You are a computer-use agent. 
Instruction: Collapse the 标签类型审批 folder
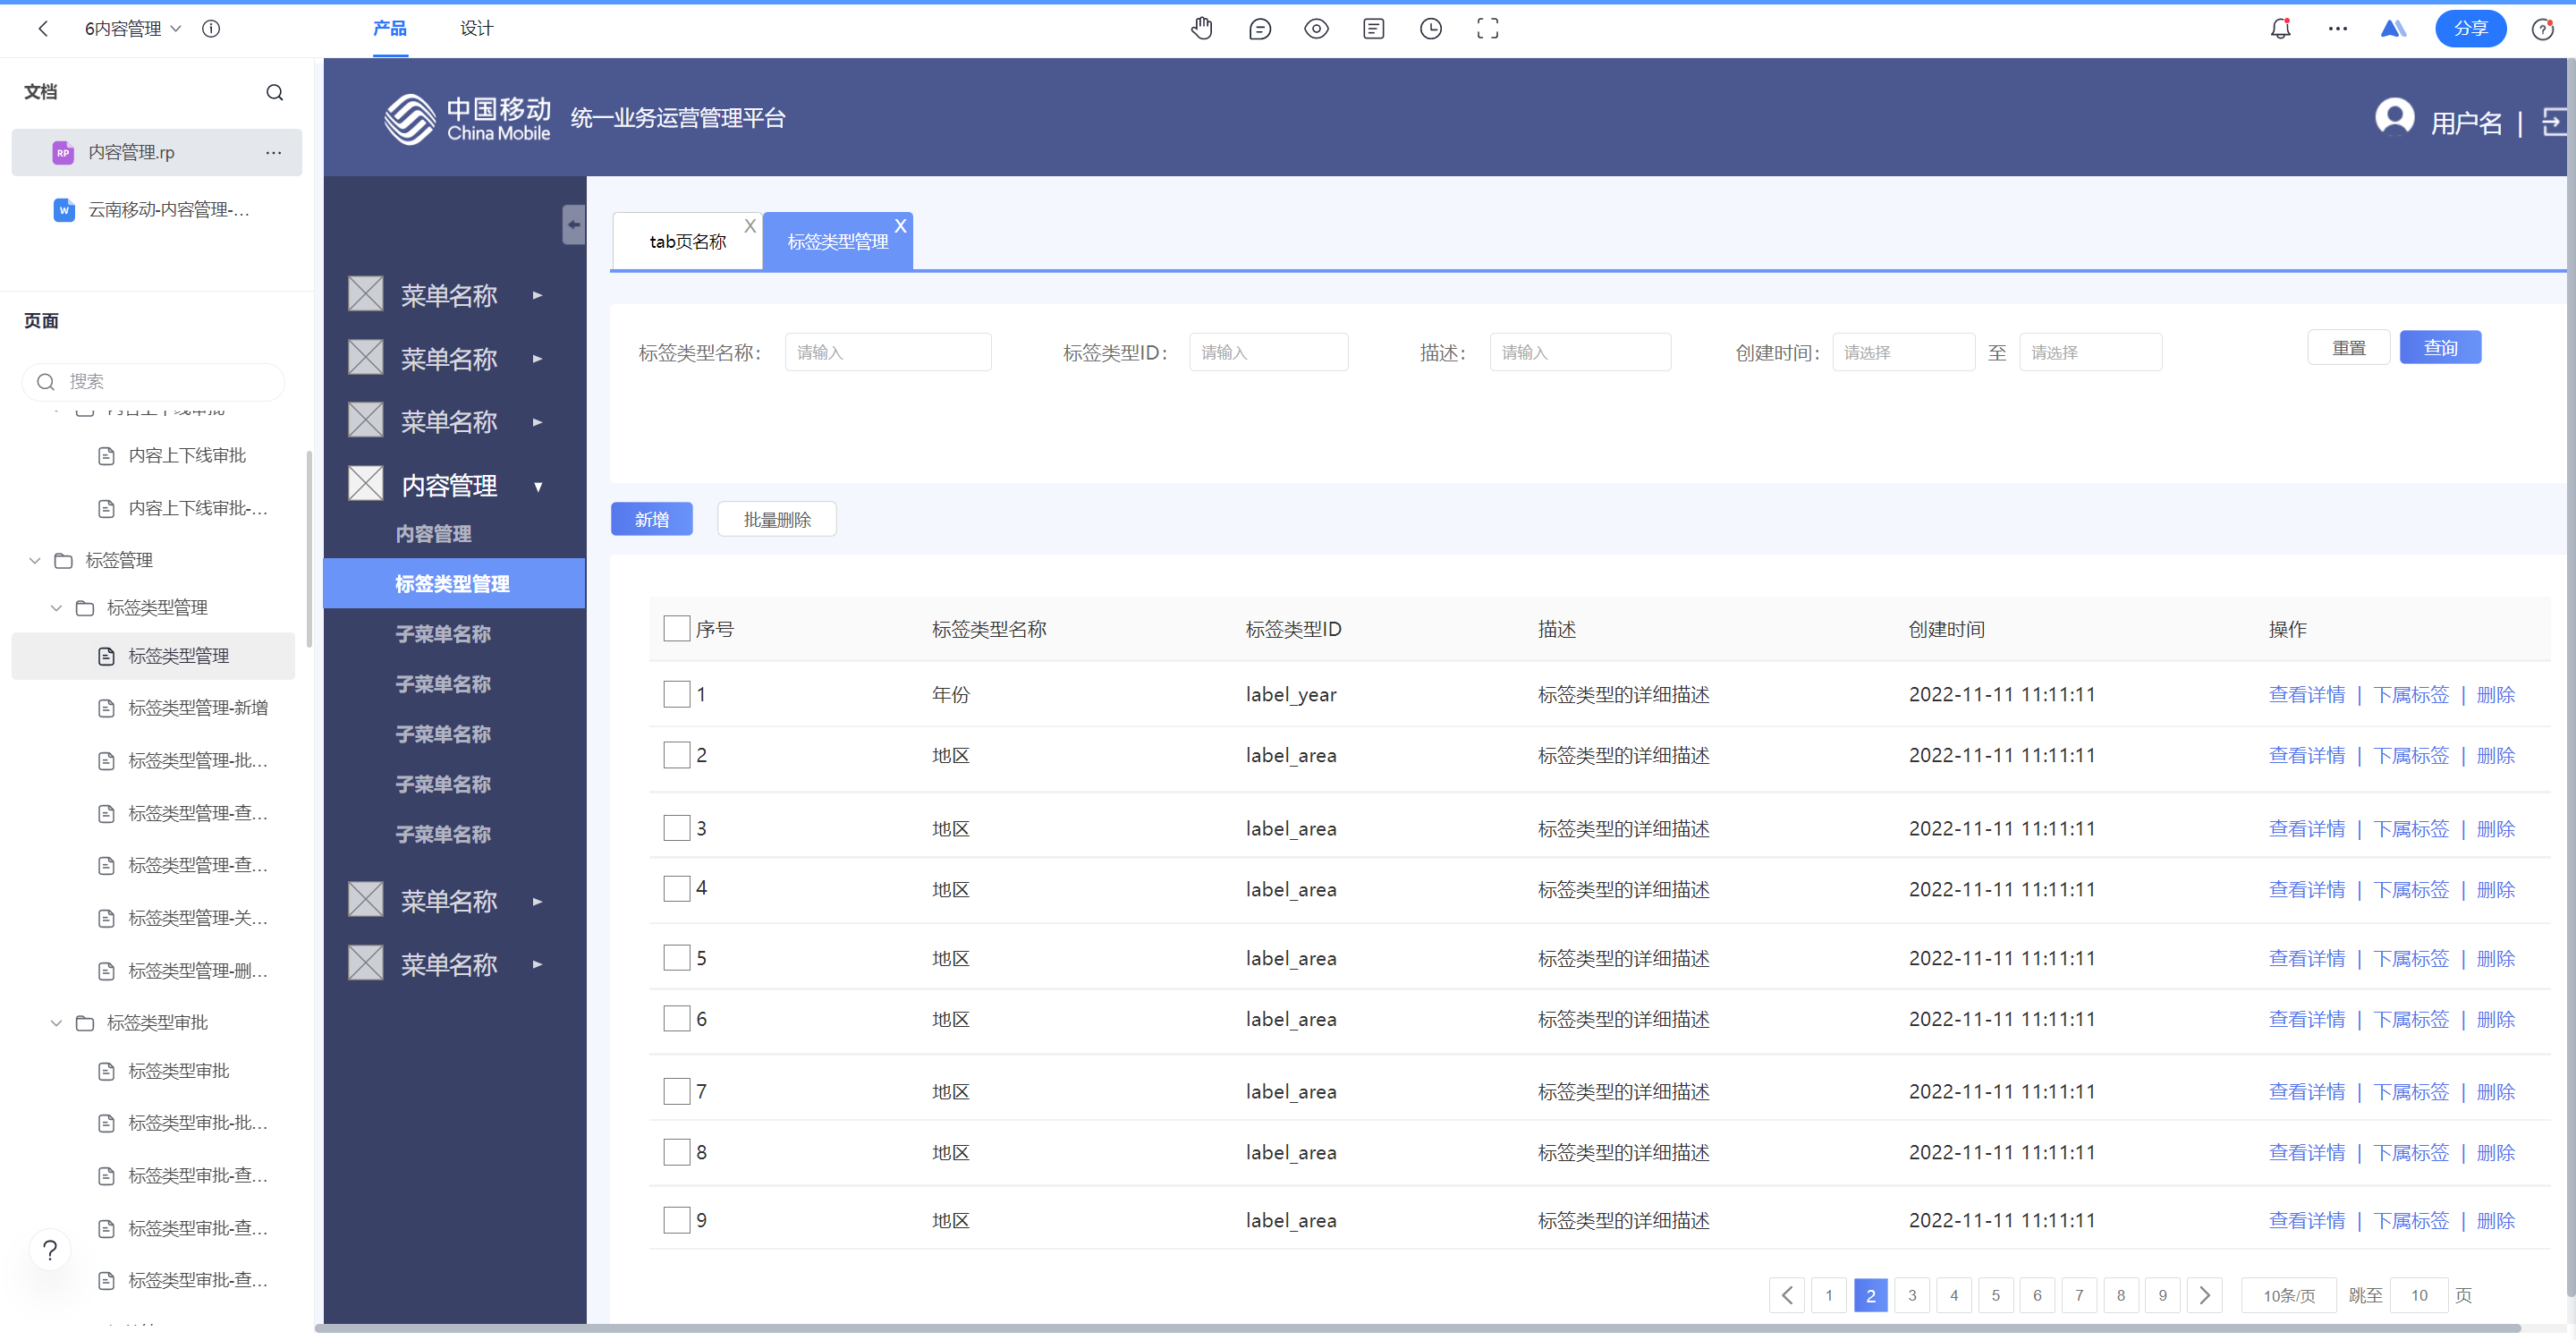pos(57,1024)
